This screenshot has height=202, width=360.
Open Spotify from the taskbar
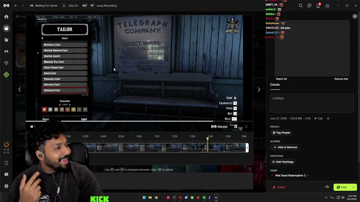tap(204, 198)
